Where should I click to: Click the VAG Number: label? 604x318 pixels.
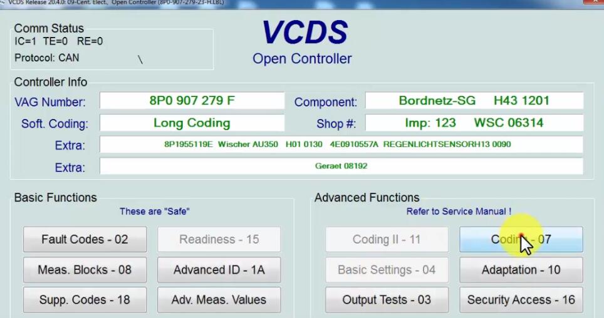click(x=50, y=102)
